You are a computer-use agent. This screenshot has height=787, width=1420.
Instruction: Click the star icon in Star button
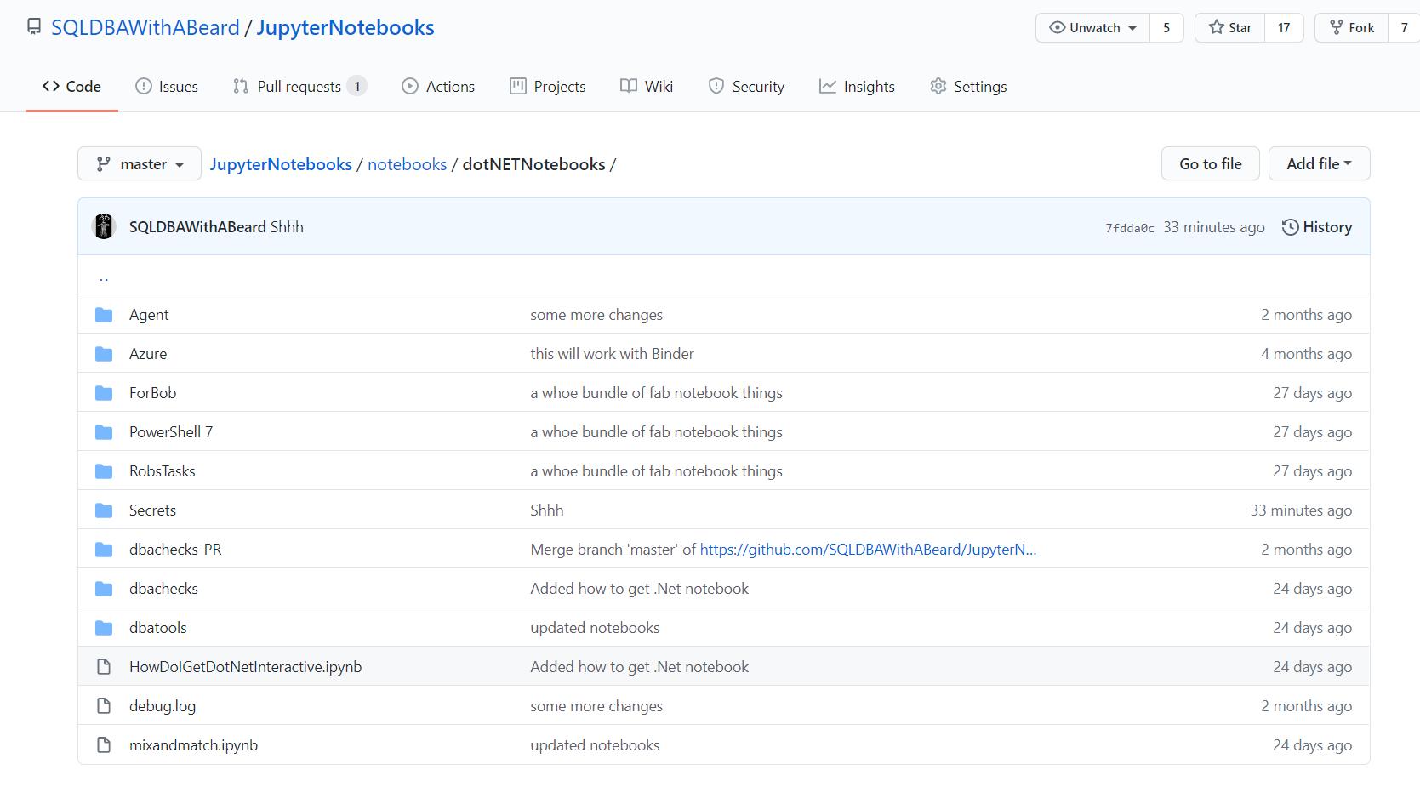(x=1217, y=27)
